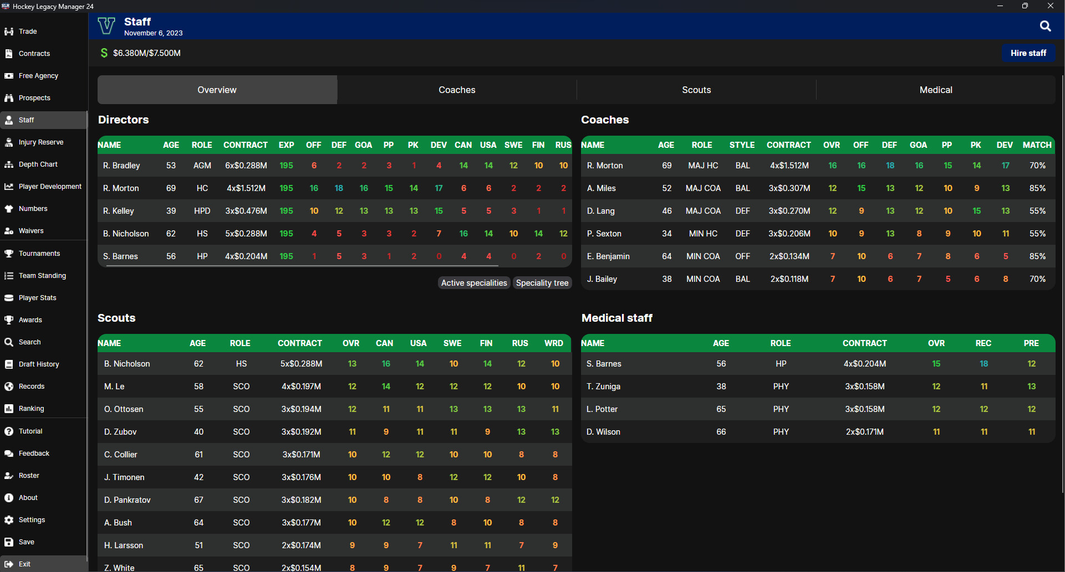Open the Medical tab
The width and height of the screenshot is (1065, 572).
click(x=936, y=90)
